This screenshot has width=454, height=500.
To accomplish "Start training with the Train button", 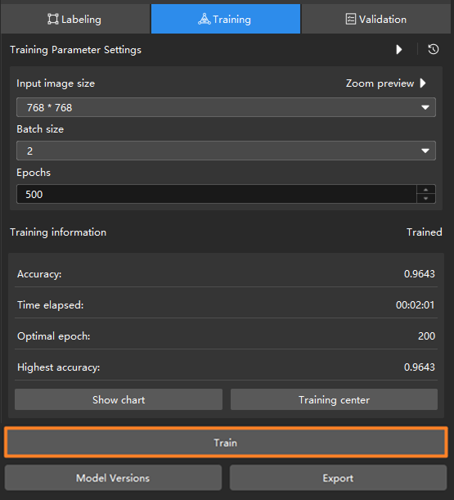I will click(x=226, y=442).
